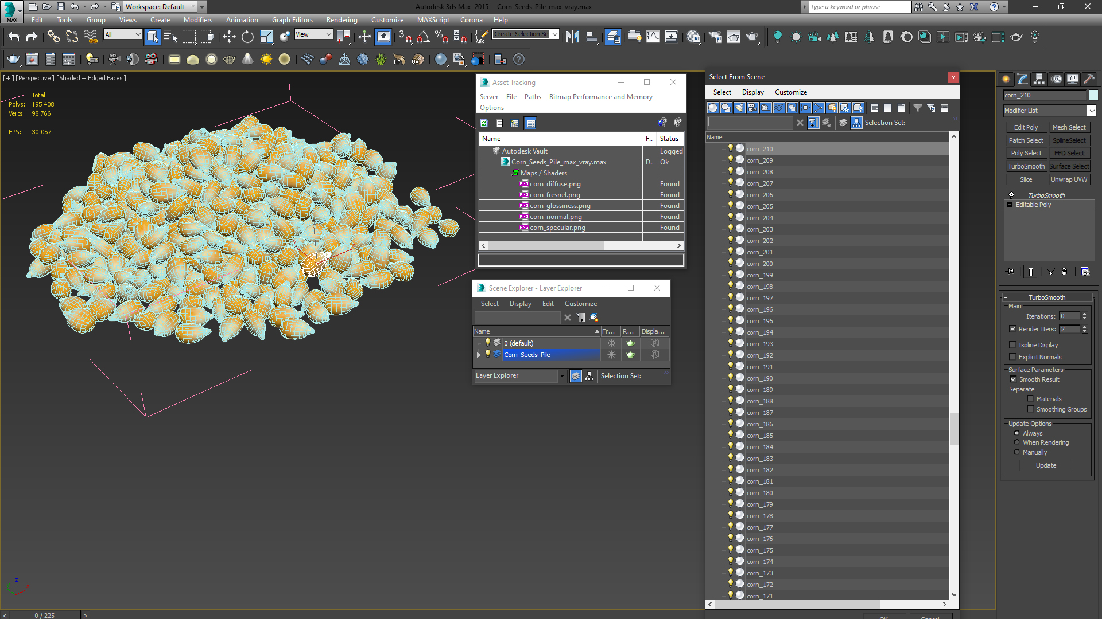Screen dimensions: 1102x619
Task: Expand the Corn_Seeds_Pile layer
Action: click(479, 355)
